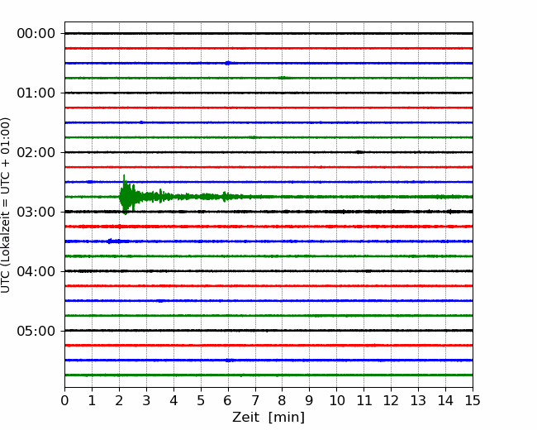Select the 0 minute tick label
537x430 pixels.
point(64,400)
